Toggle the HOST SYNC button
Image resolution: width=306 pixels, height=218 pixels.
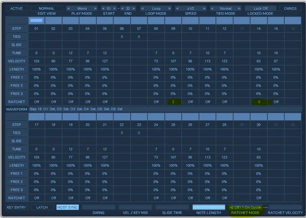[67, 207]
